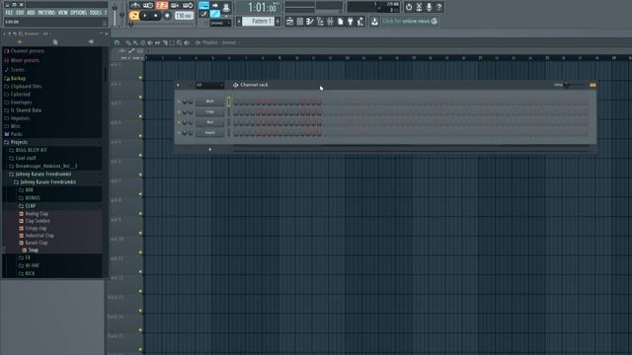Image resolution: width=632 pixels, height=355 pixels.
Task: Click the download content library icon
Action: coord(374,22)
